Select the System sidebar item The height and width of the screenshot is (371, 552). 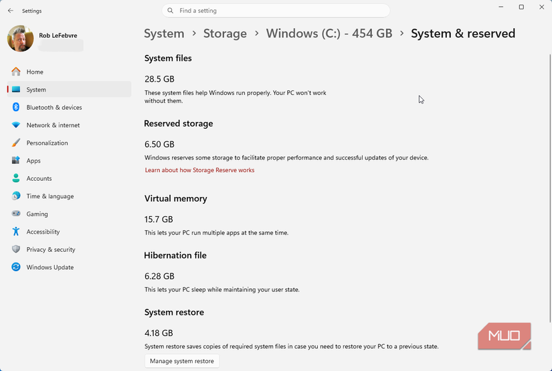tap(68, 90)
